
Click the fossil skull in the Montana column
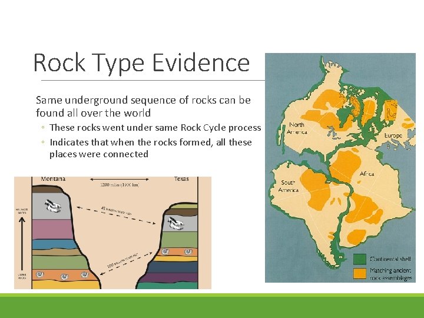pos(53,206)
